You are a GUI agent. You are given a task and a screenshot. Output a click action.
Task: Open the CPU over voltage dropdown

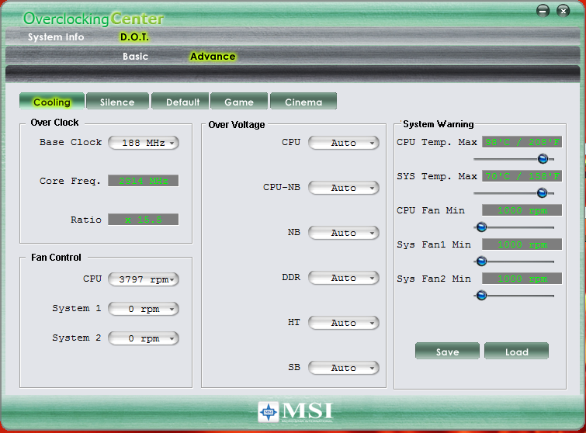pos(344,143)
